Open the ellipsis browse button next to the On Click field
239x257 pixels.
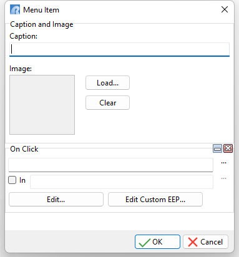223,163
